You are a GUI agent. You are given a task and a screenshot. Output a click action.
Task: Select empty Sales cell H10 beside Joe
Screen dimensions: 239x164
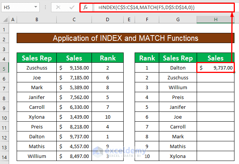point(216,117)
